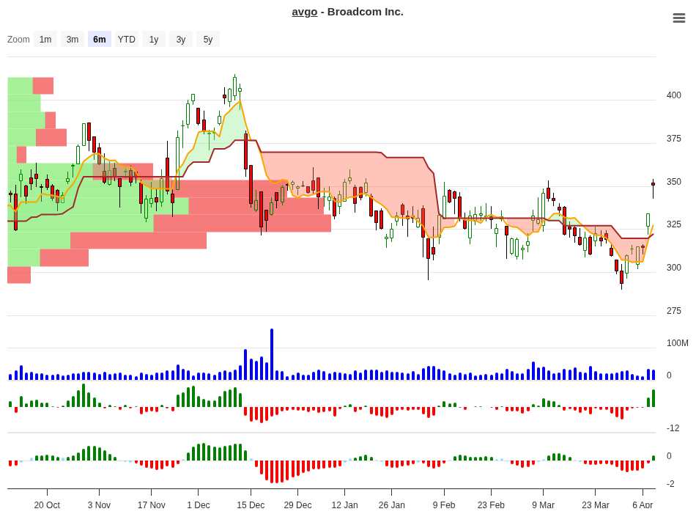Viewport: 696px width, 528px height.
Task: Click the Zoom label text
Action: coord(18,39)
